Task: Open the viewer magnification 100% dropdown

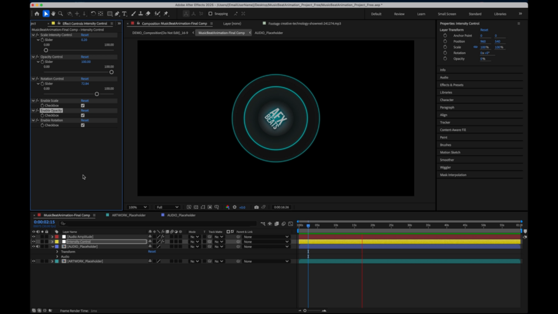Action: pyautogui.click(x=137, y=207)
